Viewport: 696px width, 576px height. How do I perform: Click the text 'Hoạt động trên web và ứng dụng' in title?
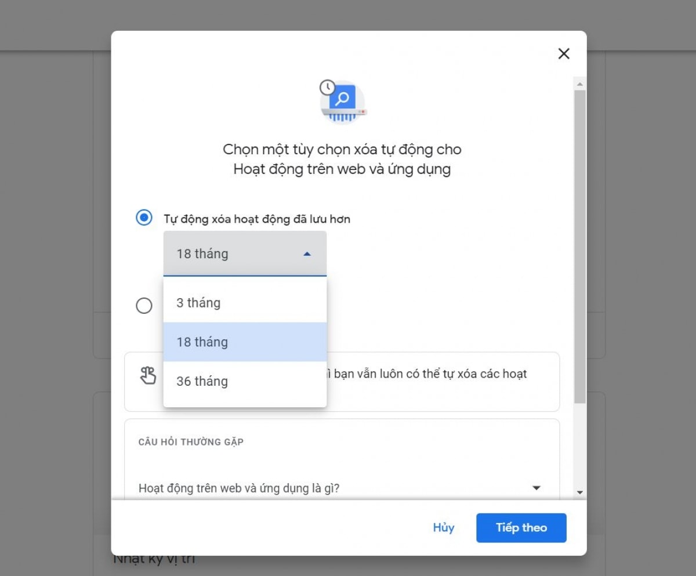pos(342,170)
